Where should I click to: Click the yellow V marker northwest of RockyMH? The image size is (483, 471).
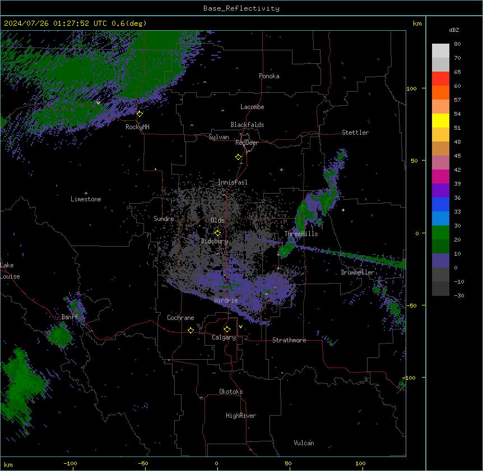point(98,103)
